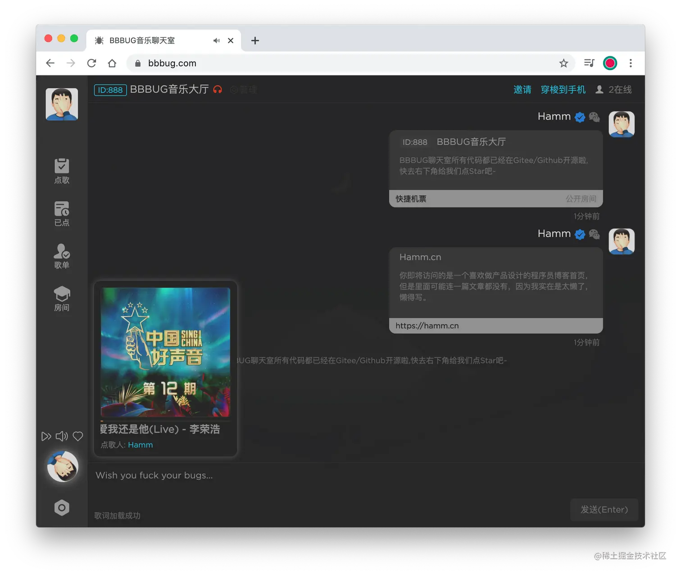Viewport: 681px width, 575px height.
Task: Open the browser three-dot menu
Action: point(631,63)
